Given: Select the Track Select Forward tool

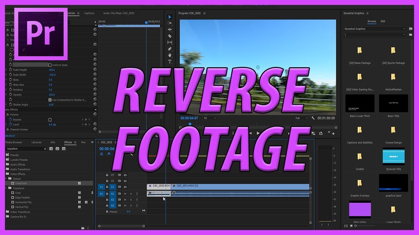Looking at the screenshot, I should [170, 22].
